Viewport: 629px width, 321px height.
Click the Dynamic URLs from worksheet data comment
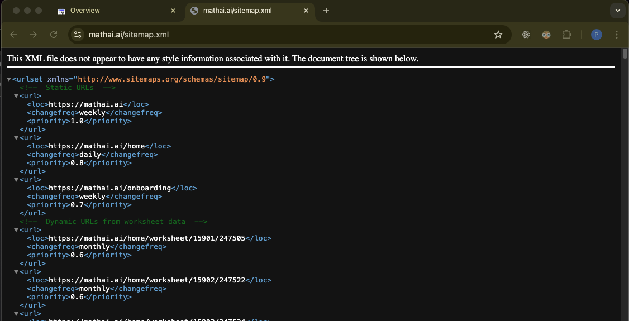113,221
